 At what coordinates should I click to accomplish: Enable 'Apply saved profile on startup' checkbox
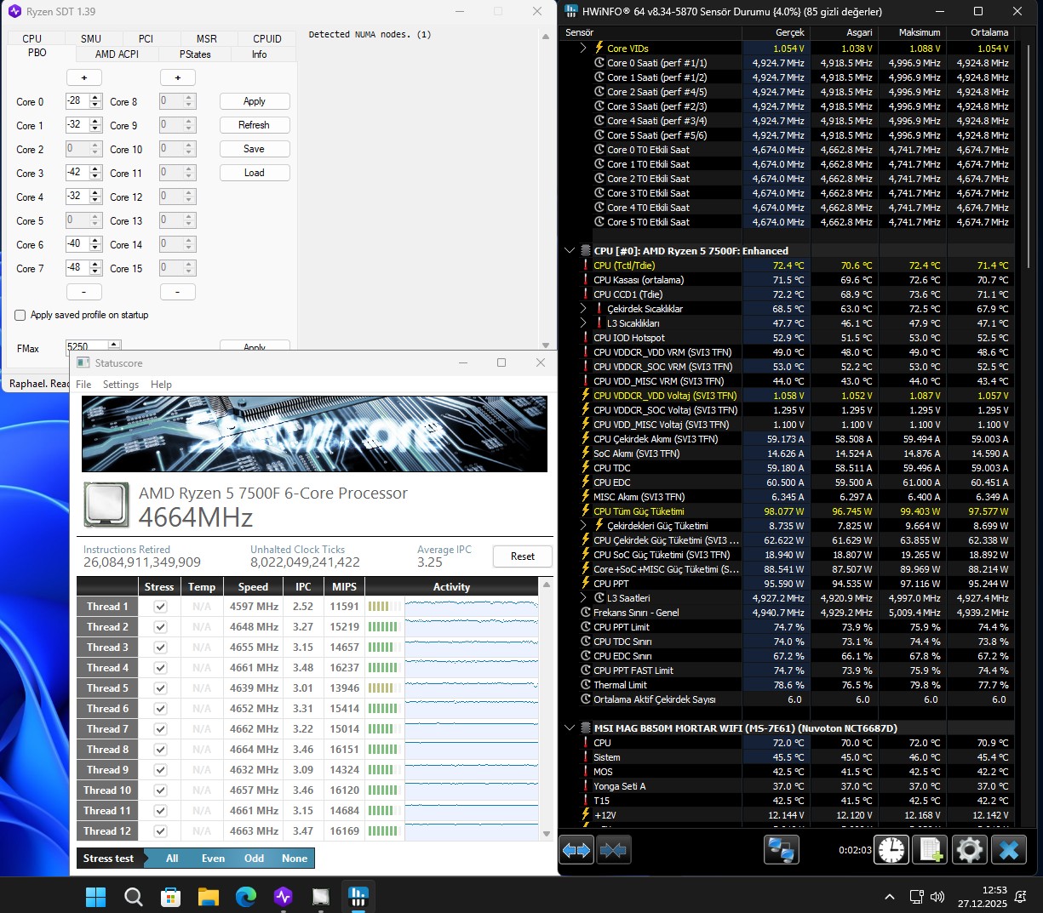(20, 315)
